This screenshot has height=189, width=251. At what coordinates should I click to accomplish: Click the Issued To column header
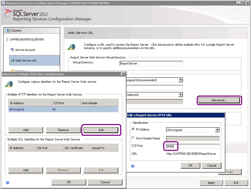tap(104, 148)
